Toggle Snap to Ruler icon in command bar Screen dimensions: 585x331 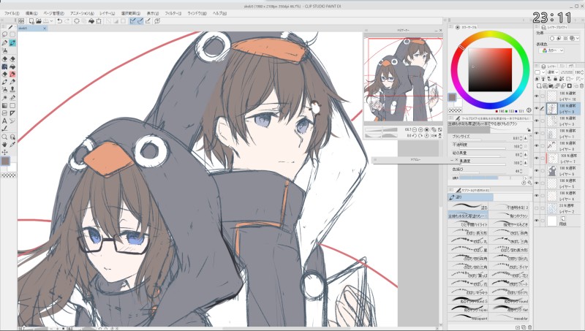[133, 21]
